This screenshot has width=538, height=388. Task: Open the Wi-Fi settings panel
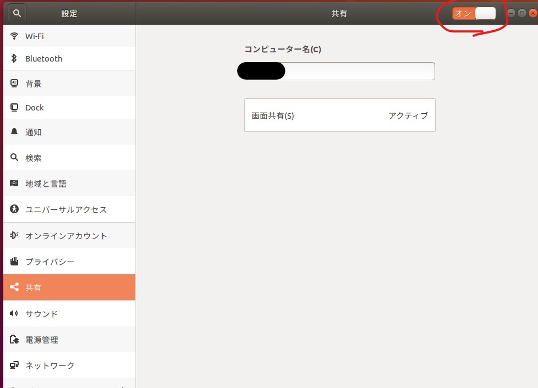[69, 36]
